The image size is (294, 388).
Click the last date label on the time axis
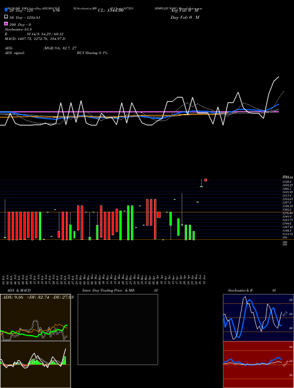pos(205,279)
